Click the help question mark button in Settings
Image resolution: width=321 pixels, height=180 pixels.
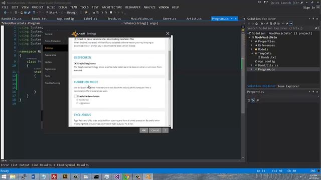coord(165,130)
